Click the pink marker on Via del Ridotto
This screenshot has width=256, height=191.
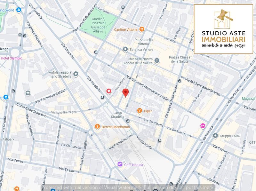(202, 125)
